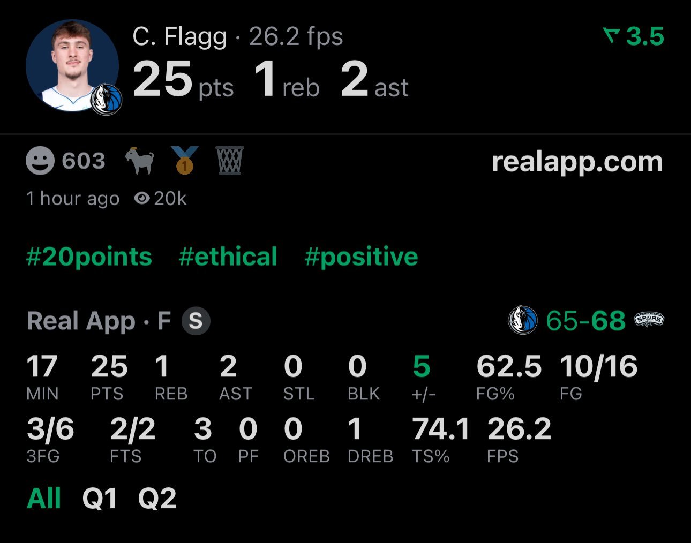Image resolution: width=691 pixels, height=543 pixels.
Task: Tap the 65-68 game score
Action: pyautogui.click(x=585, y=321)
